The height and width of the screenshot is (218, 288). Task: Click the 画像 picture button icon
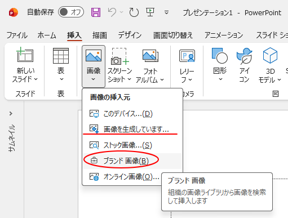pos(94,56)
